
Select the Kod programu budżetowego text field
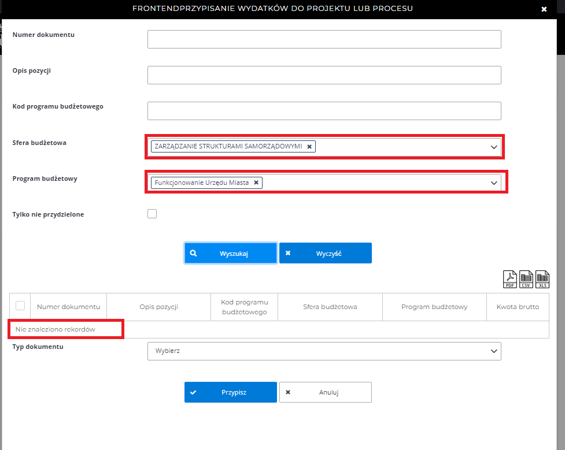324,111
